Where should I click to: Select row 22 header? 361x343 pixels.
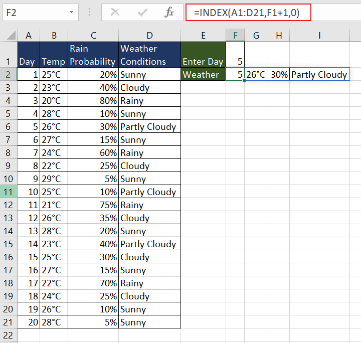click(9, 335)
